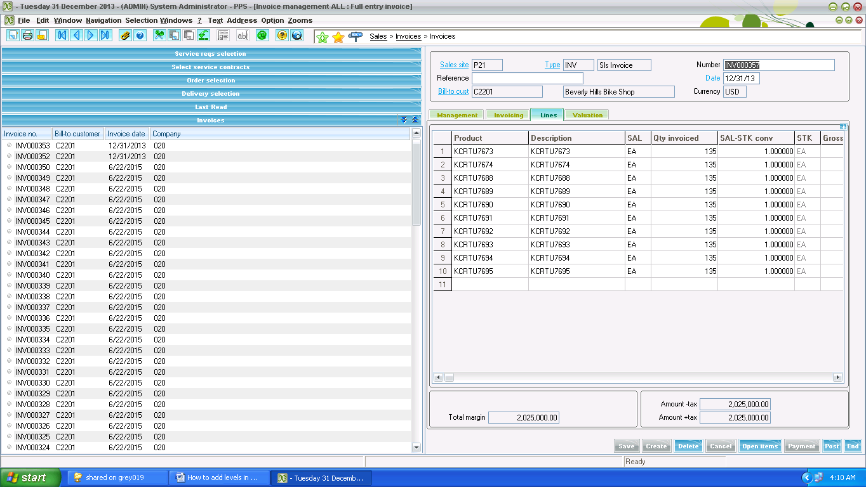Open 'How to add levels in' taskbar item
Image resolution: width=866 pixels, height=487 pixels.
219,477
